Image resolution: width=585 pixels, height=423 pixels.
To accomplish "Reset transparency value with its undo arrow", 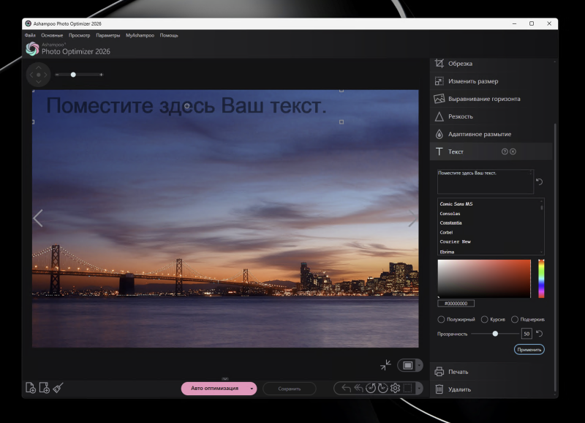I will pos(539,334).
